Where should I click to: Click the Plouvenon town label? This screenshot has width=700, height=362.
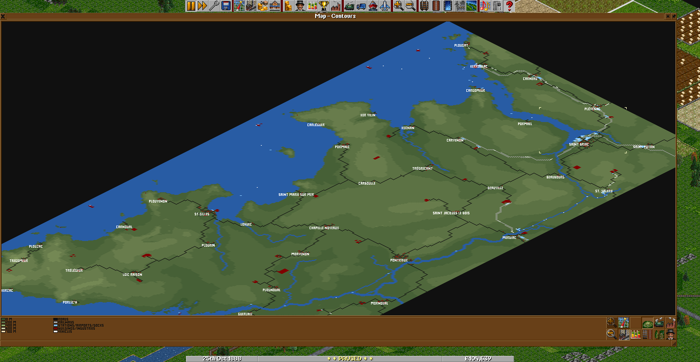pyautogui.click(x=158, y=201)
